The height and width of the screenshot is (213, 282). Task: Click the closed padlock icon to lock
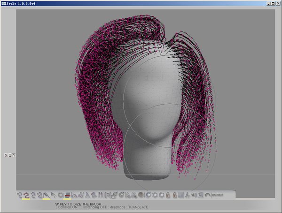point(168,195)
